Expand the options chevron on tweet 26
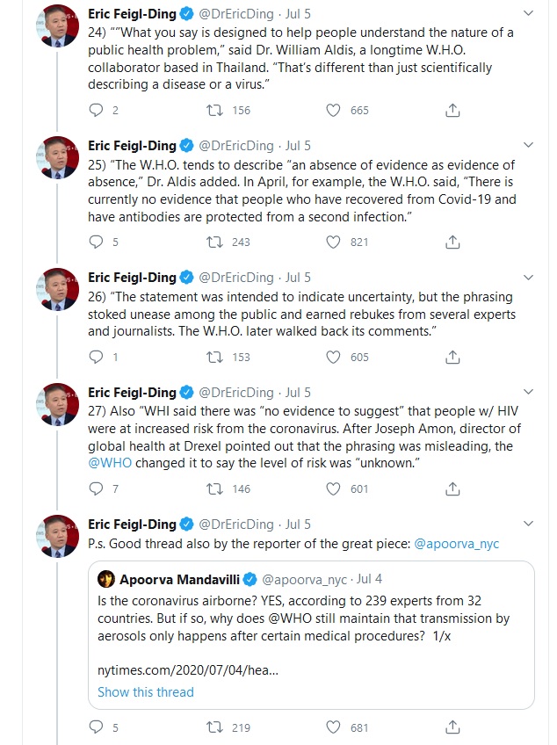The width and height of the screenshot is (557, 745). [526, 278]
